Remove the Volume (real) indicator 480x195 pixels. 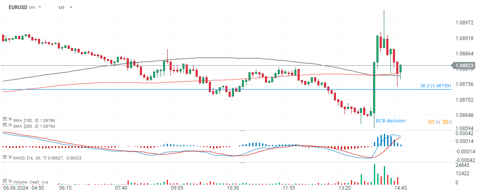pos(10,181)
